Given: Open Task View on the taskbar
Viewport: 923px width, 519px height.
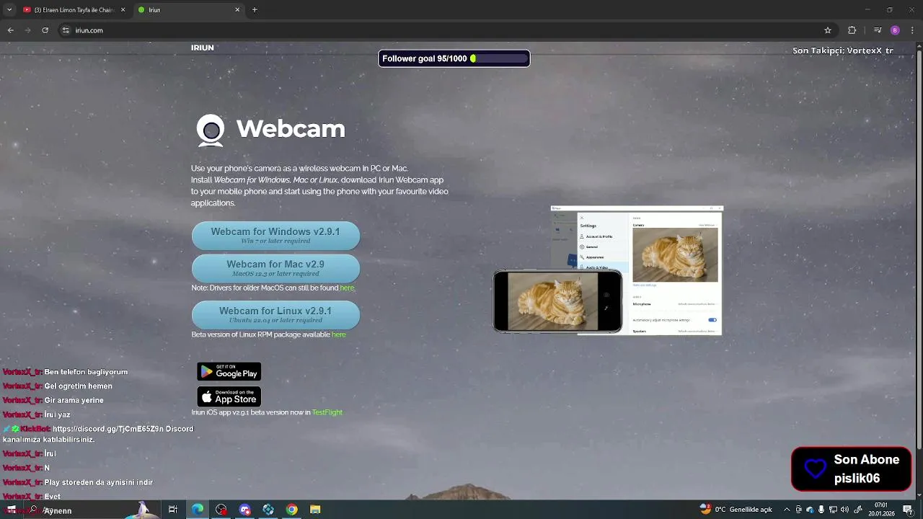Looking at the screenshot, I should pyautogui.click(x=173, y=510).
